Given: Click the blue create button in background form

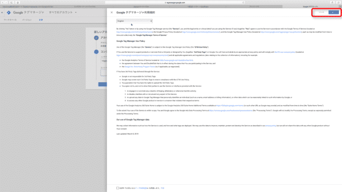Looking at the screenshot, I should [103, 84].
